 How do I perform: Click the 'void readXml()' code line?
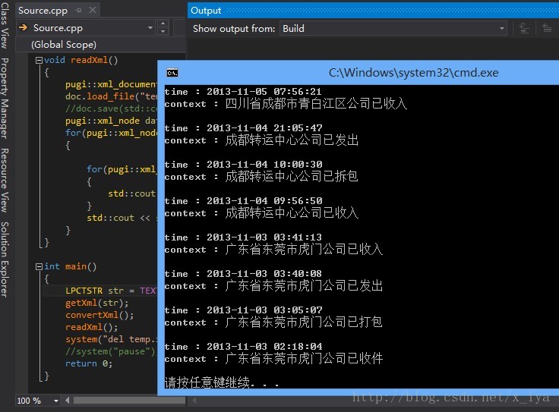tap(81, 60)
